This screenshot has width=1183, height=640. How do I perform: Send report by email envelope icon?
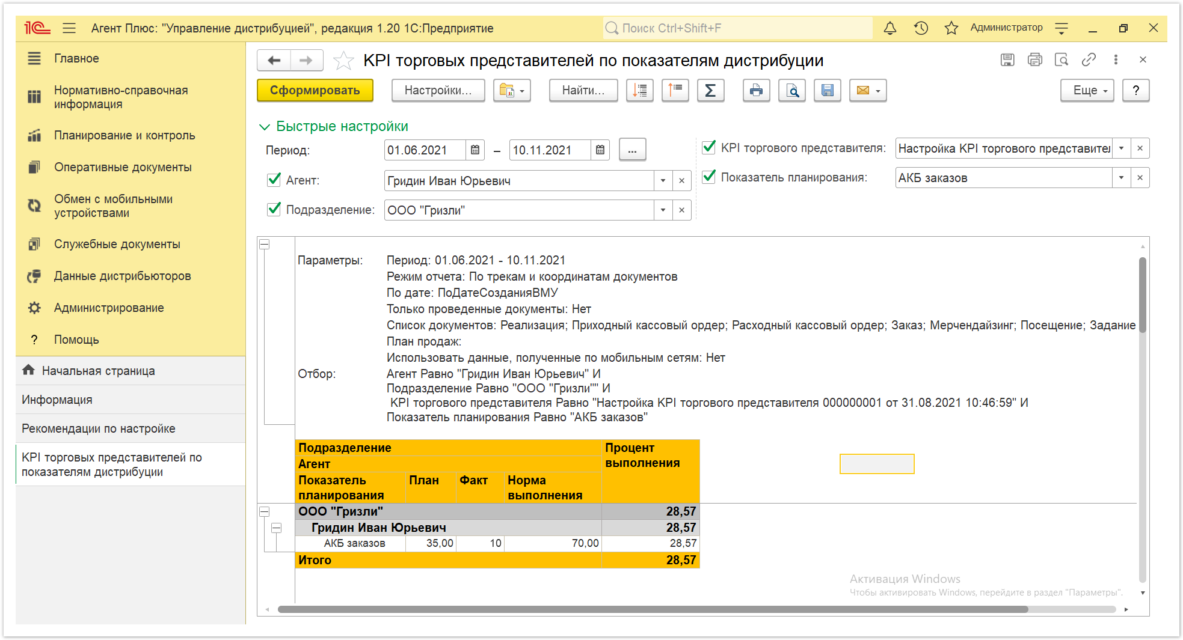868,91
